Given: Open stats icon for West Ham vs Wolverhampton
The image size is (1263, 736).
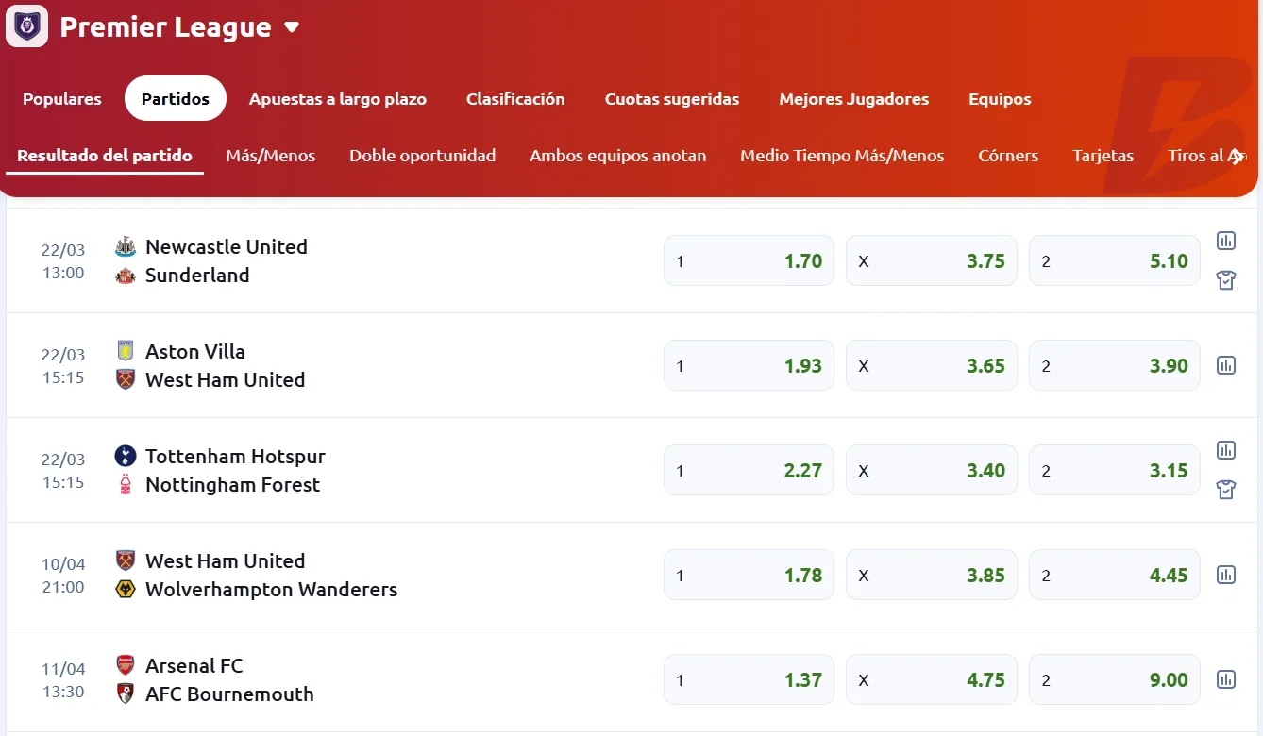Looking at the screenshot, I should [x=1225, y=575].
